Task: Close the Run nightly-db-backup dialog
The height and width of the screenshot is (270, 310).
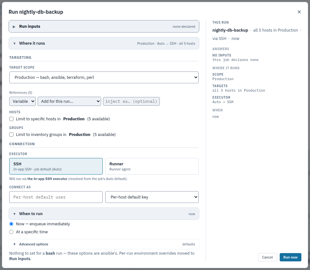Action: tap(299, 12)
